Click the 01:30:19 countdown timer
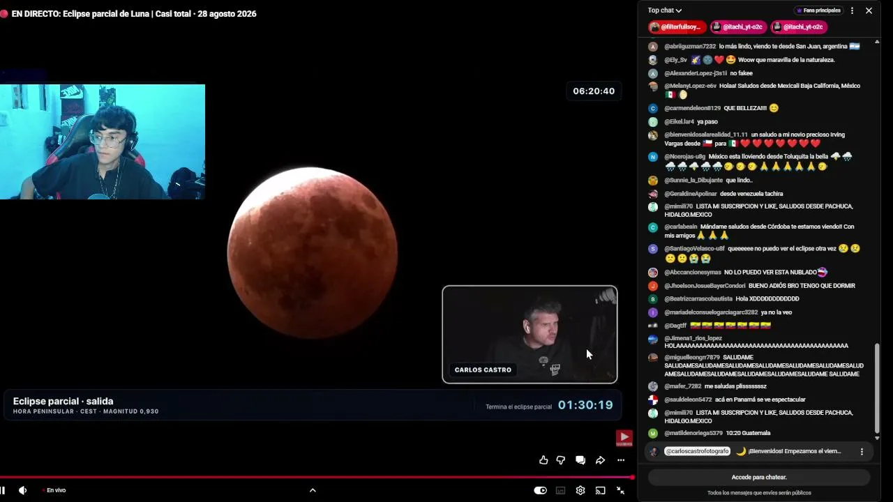Image resolution: width=893 pixels, height=502 pixels. [x=585, y=405]
